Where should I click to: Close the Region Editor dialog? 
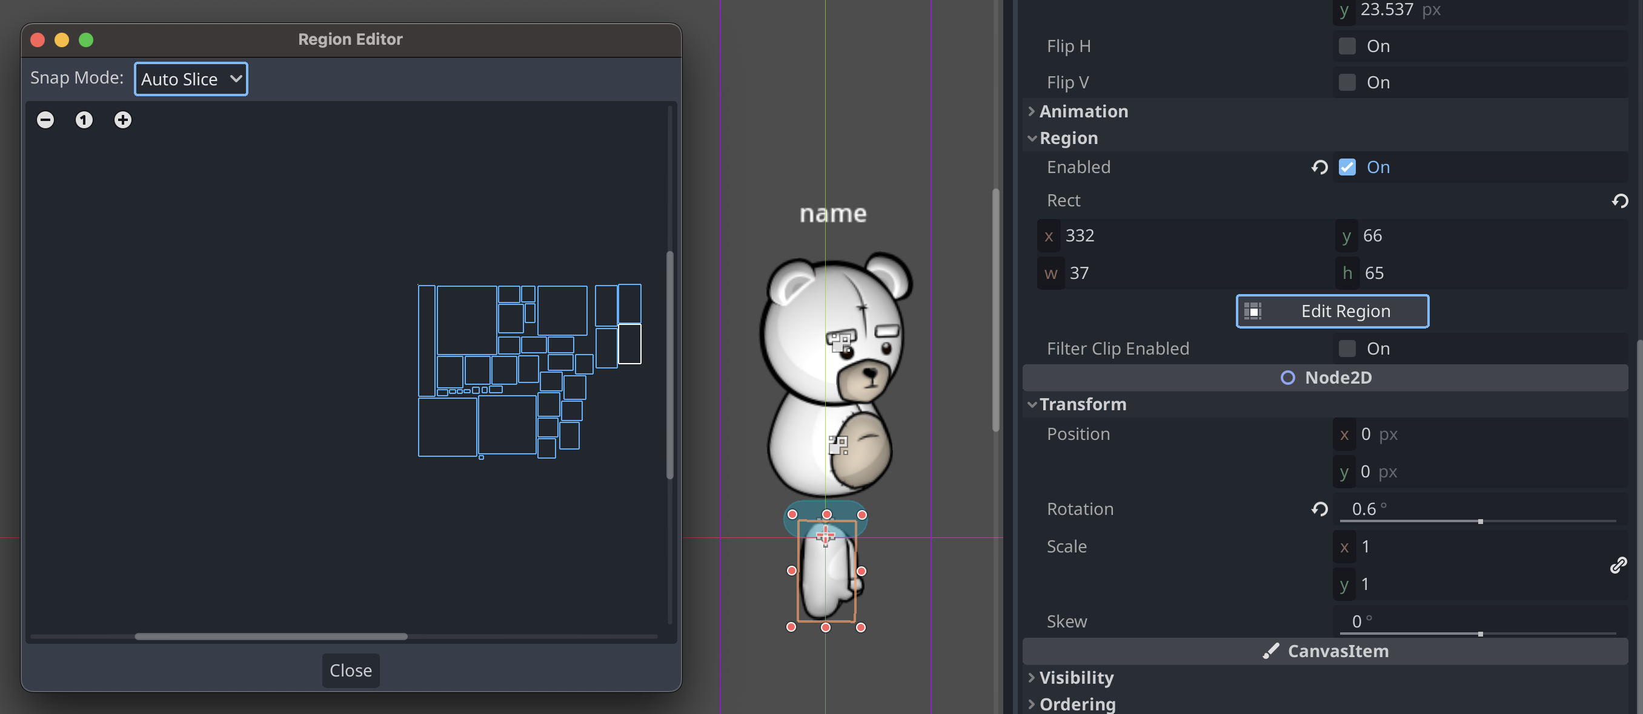[350, 670]
